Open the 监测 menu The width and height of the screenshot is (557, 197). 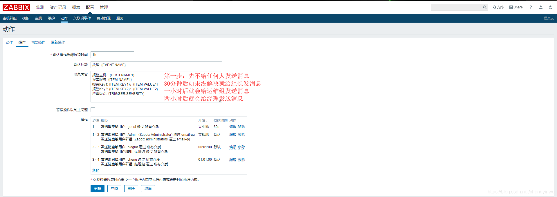40,7
